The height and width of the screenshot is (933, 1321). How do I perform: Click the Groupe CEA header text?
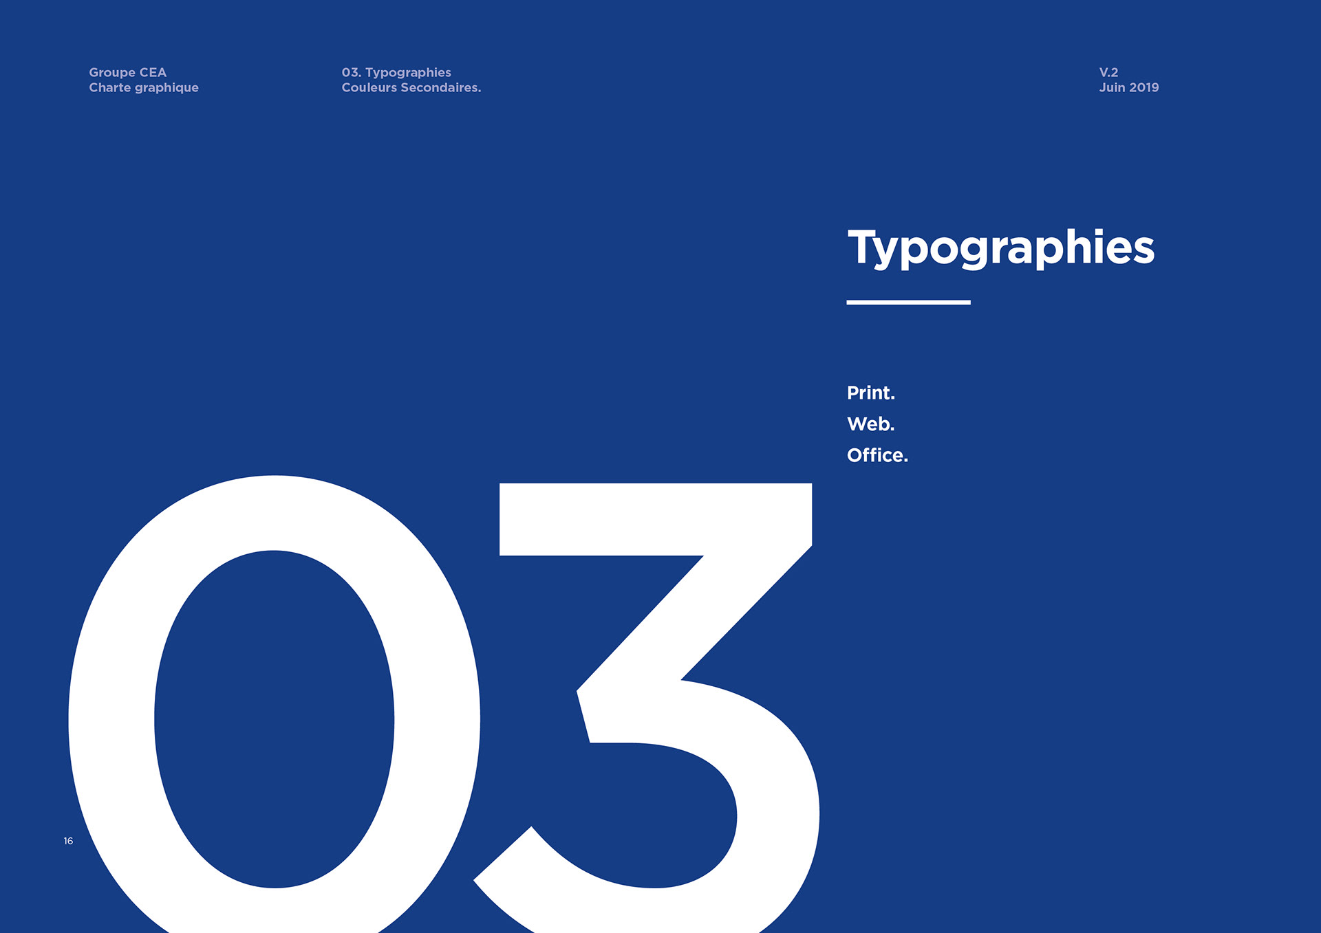(x=127, y=72)
